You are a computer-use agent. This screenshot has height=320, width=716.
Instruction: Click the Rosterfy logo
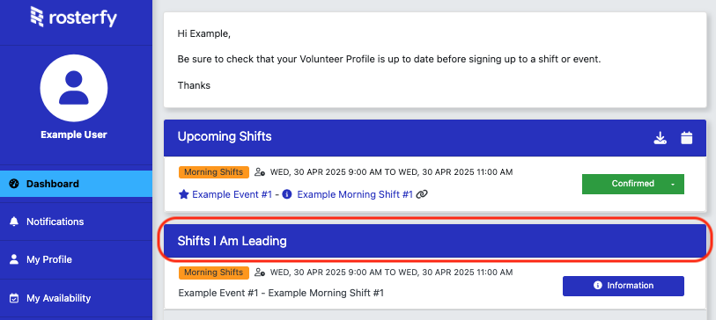(x=73, y=17)
